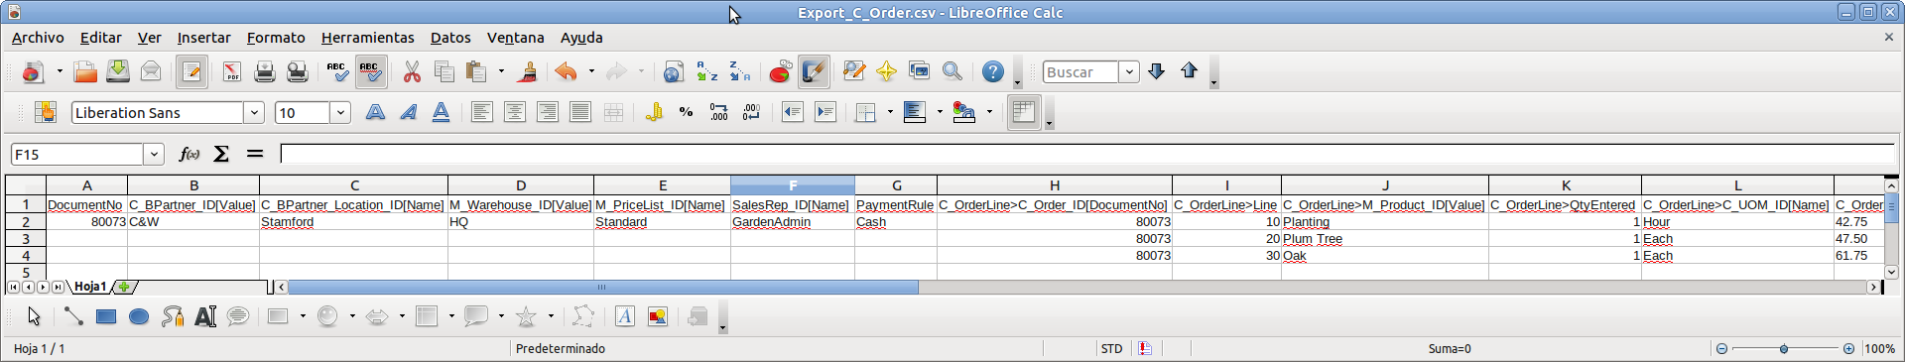The image size is (1905, 362).
Task: Open the Liberation Sans font dropdown
Action: [254, 112]
